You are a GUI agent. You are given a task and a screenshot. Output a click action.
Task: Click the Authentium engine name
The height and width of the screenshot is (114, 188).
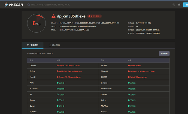(x=106, y=89)
